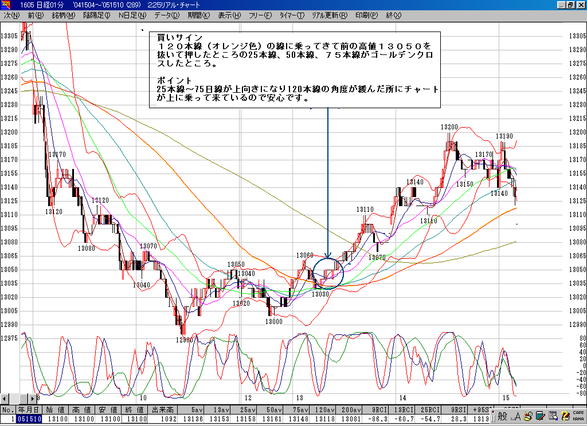Click the IME input mode 'A' icon
The width and height of the screenshot is (587, 426).
click(x=515, y=416)
